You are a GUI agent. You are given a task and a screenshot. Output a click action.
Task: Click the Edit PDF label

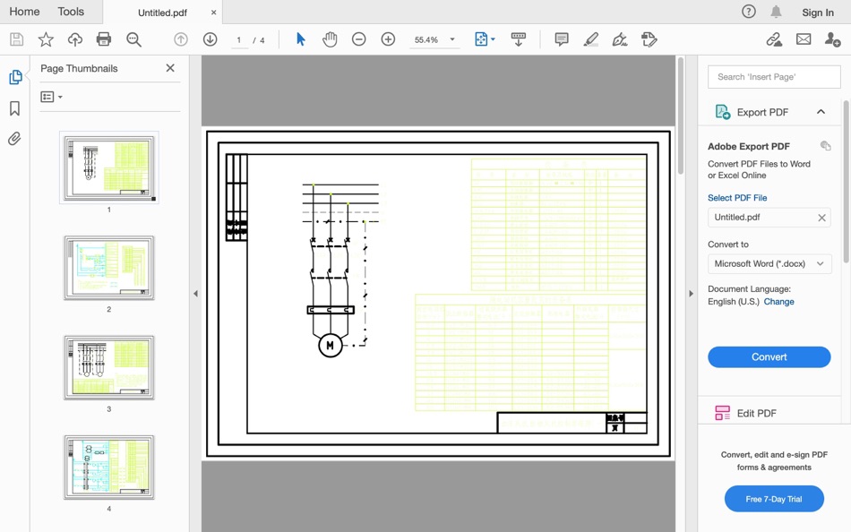point(756,413)
